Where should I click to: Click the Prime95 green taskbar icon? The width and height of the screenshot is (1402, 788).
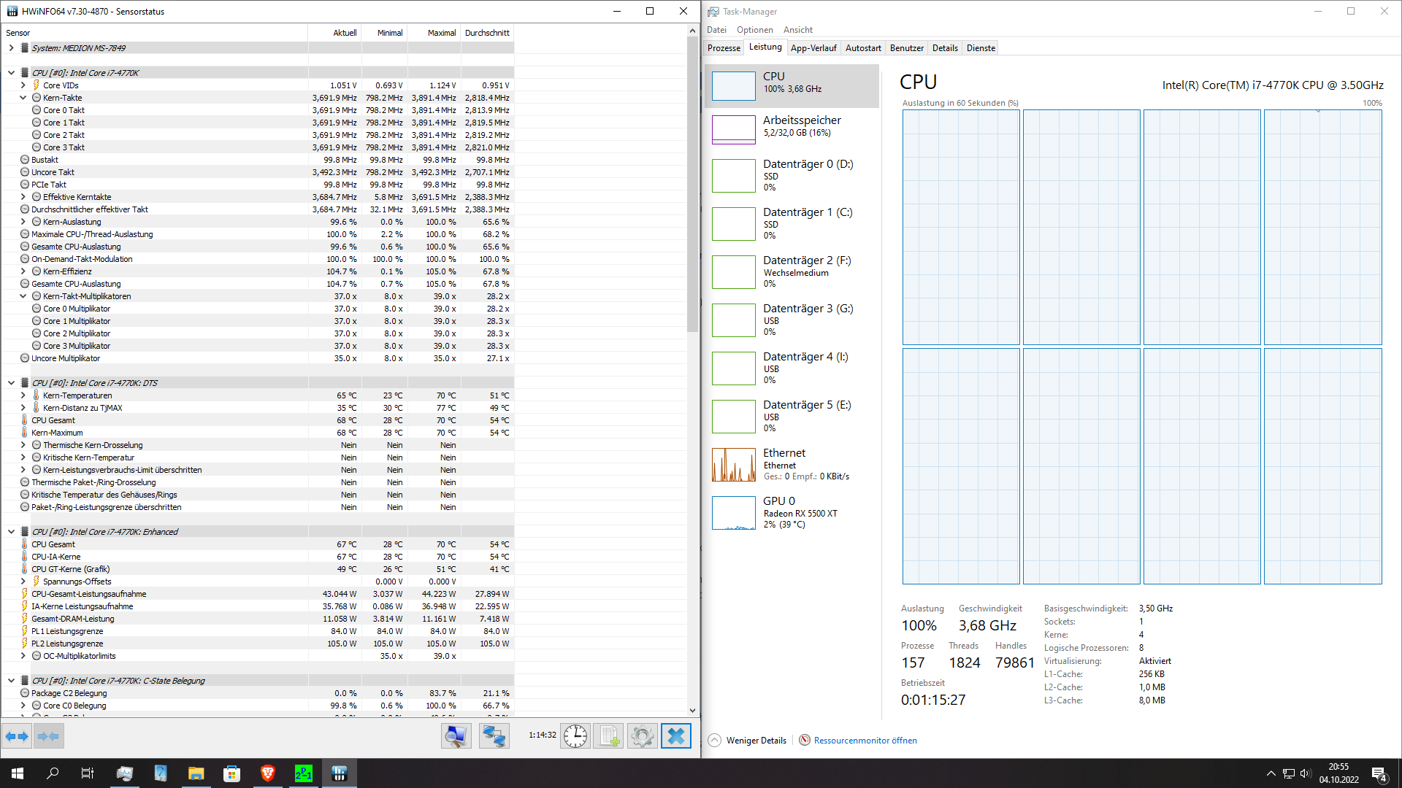point(303,773)
